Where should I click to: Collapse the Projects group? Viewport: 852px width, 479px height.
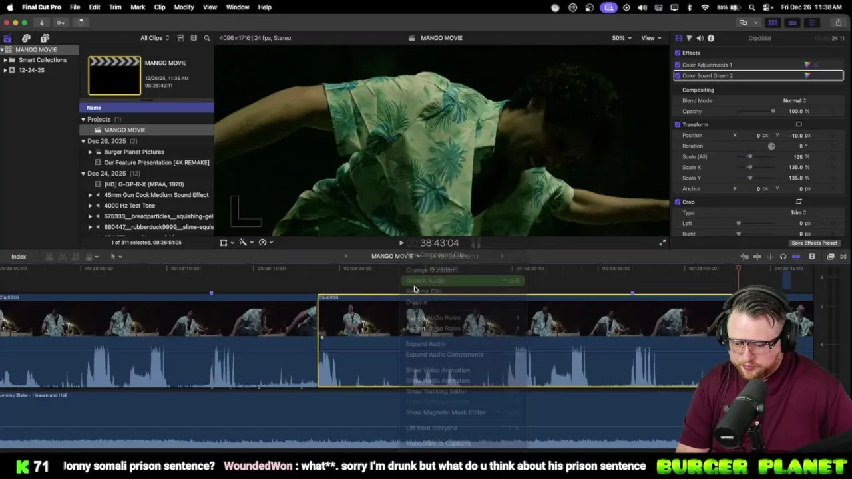(x=83, y=120)
